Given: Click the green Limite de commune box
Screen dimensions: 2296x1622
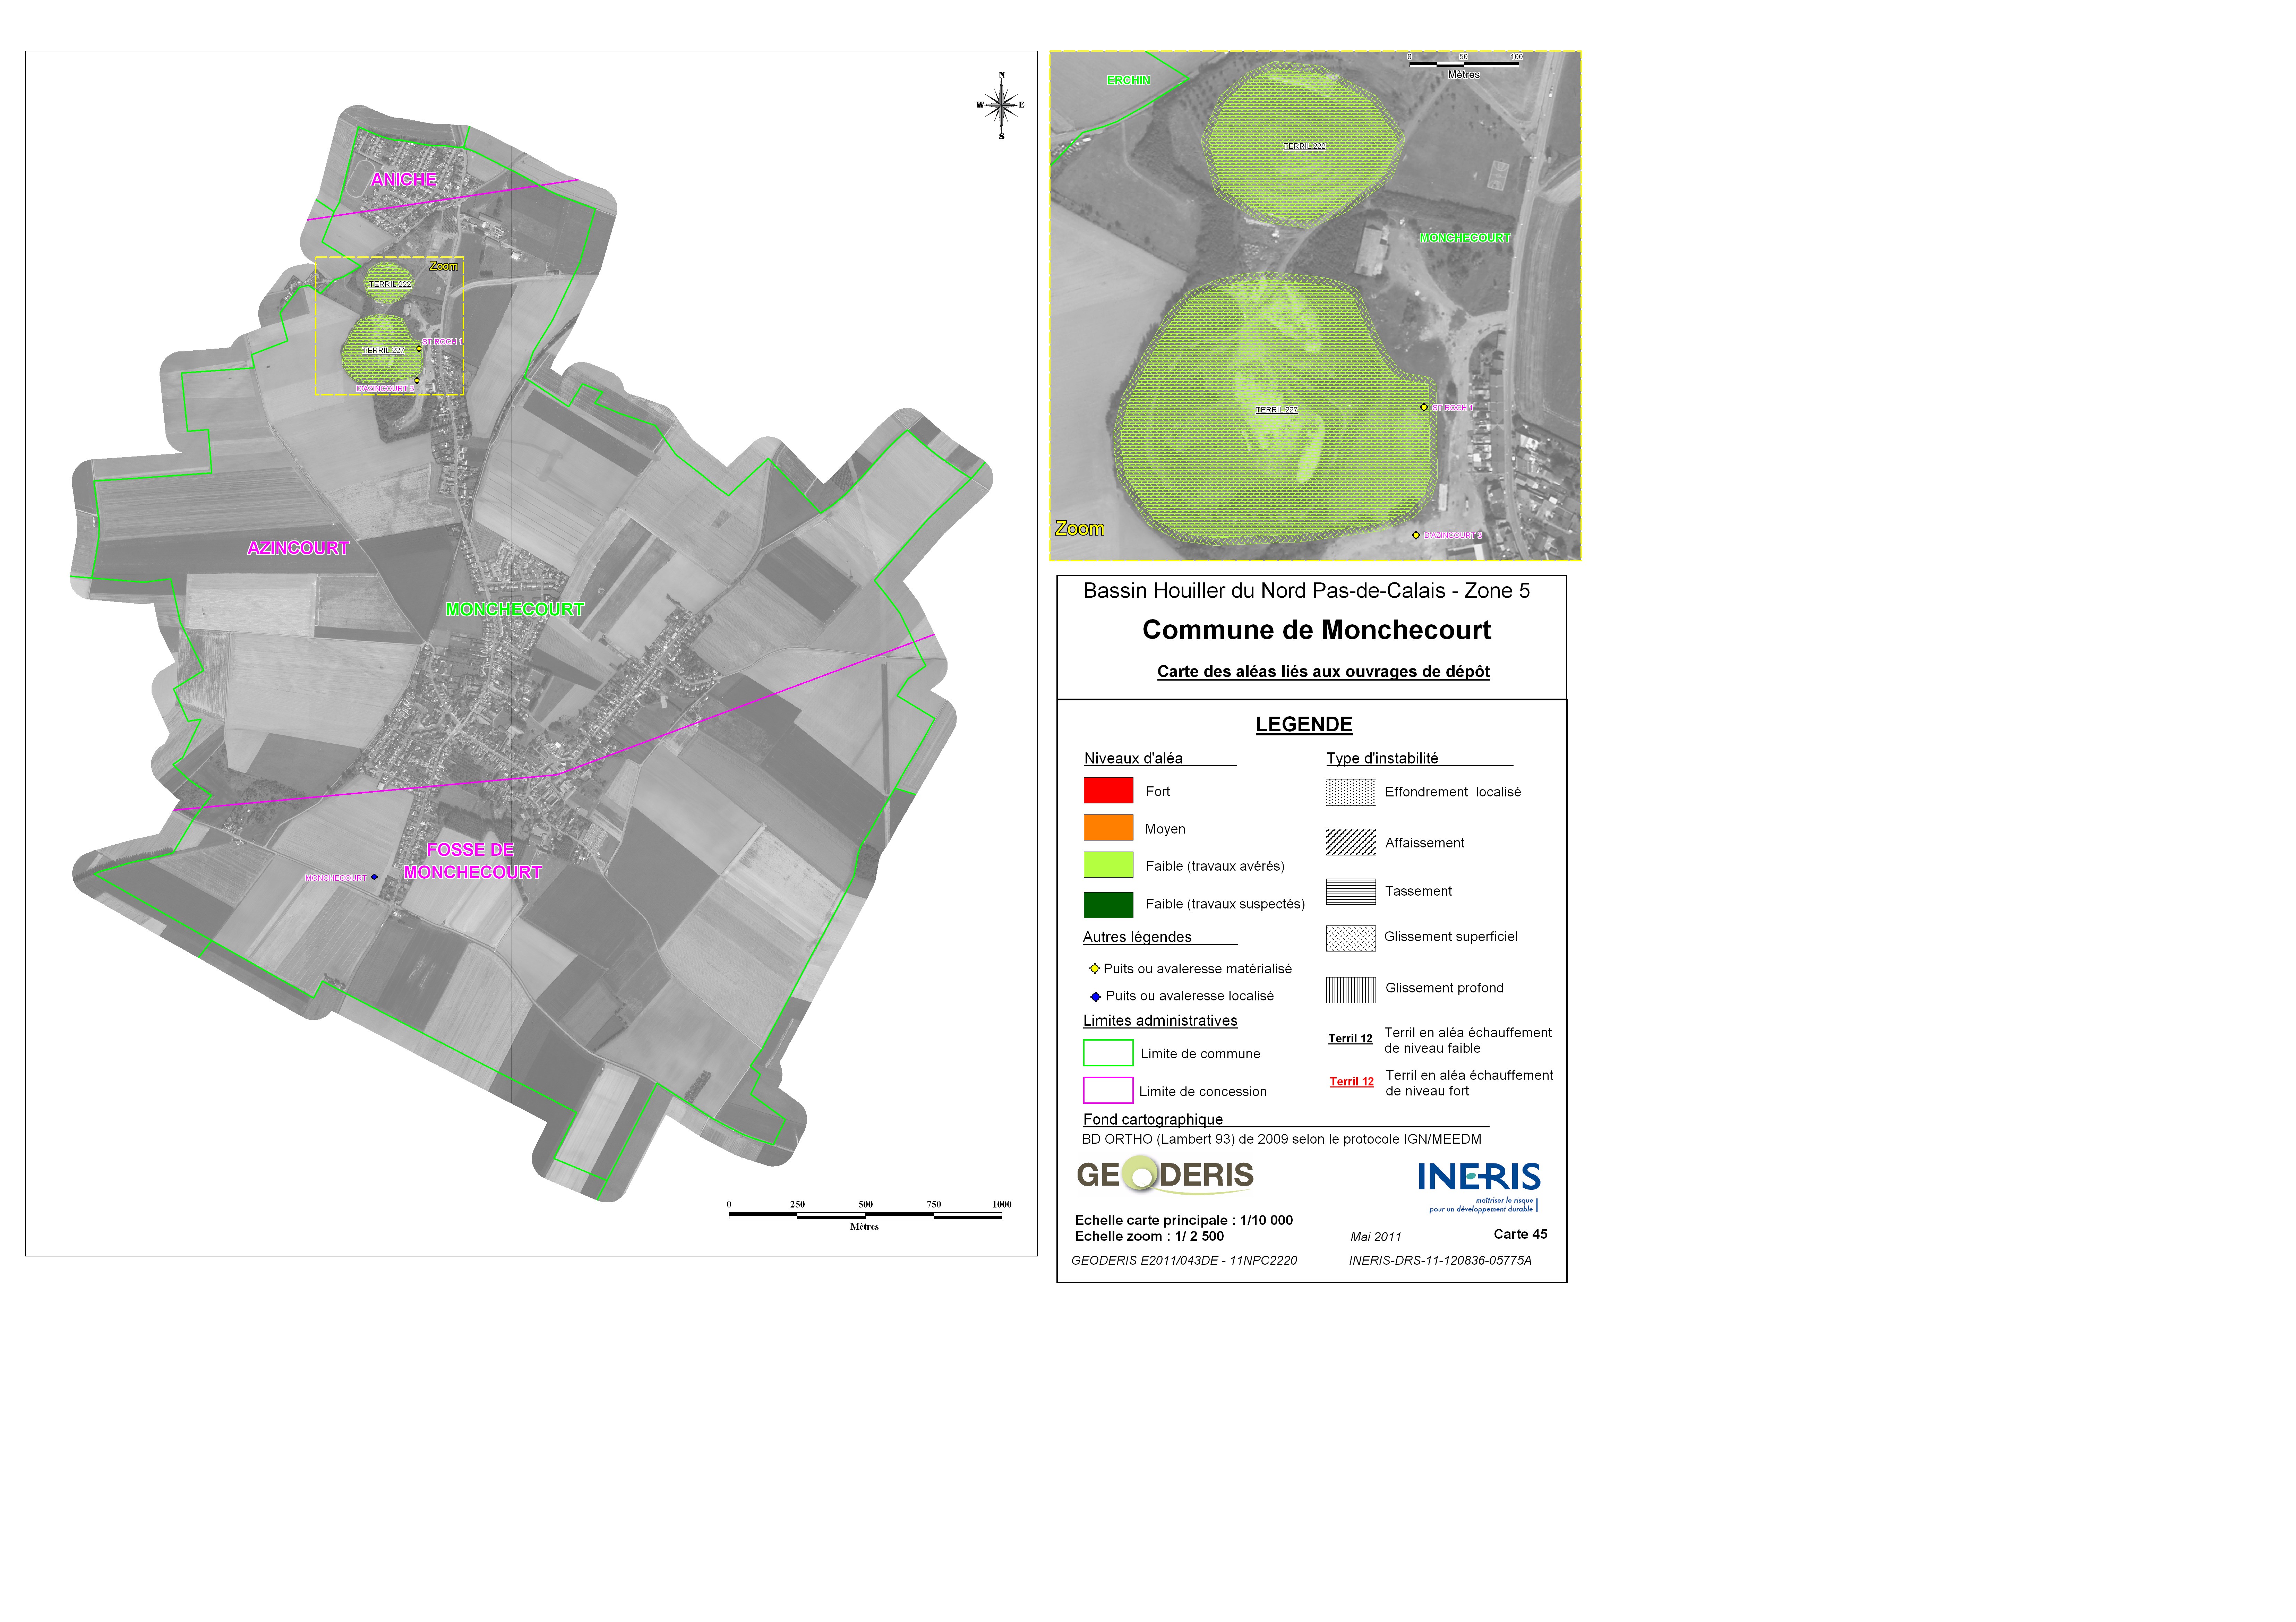Looking at the screenshot, I should click(x=1108, y=1053).
